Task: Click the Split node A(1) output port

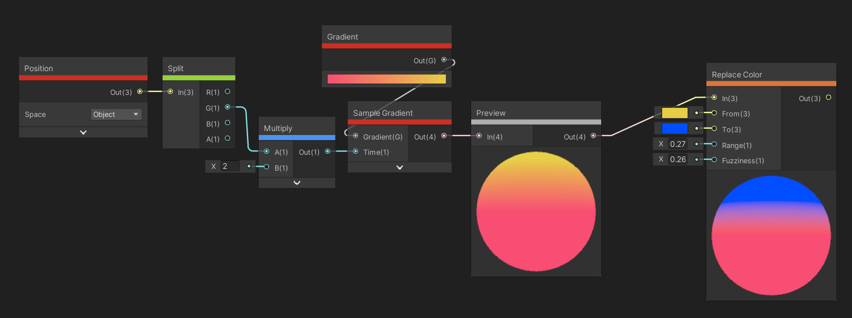Action: [227, 138]
